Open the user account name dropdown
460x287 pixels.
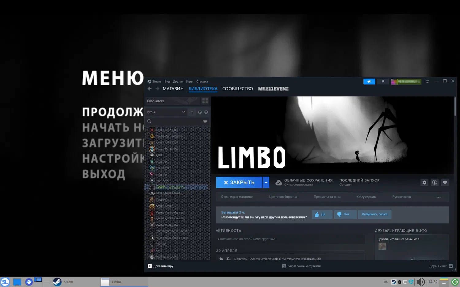point(406,81)
